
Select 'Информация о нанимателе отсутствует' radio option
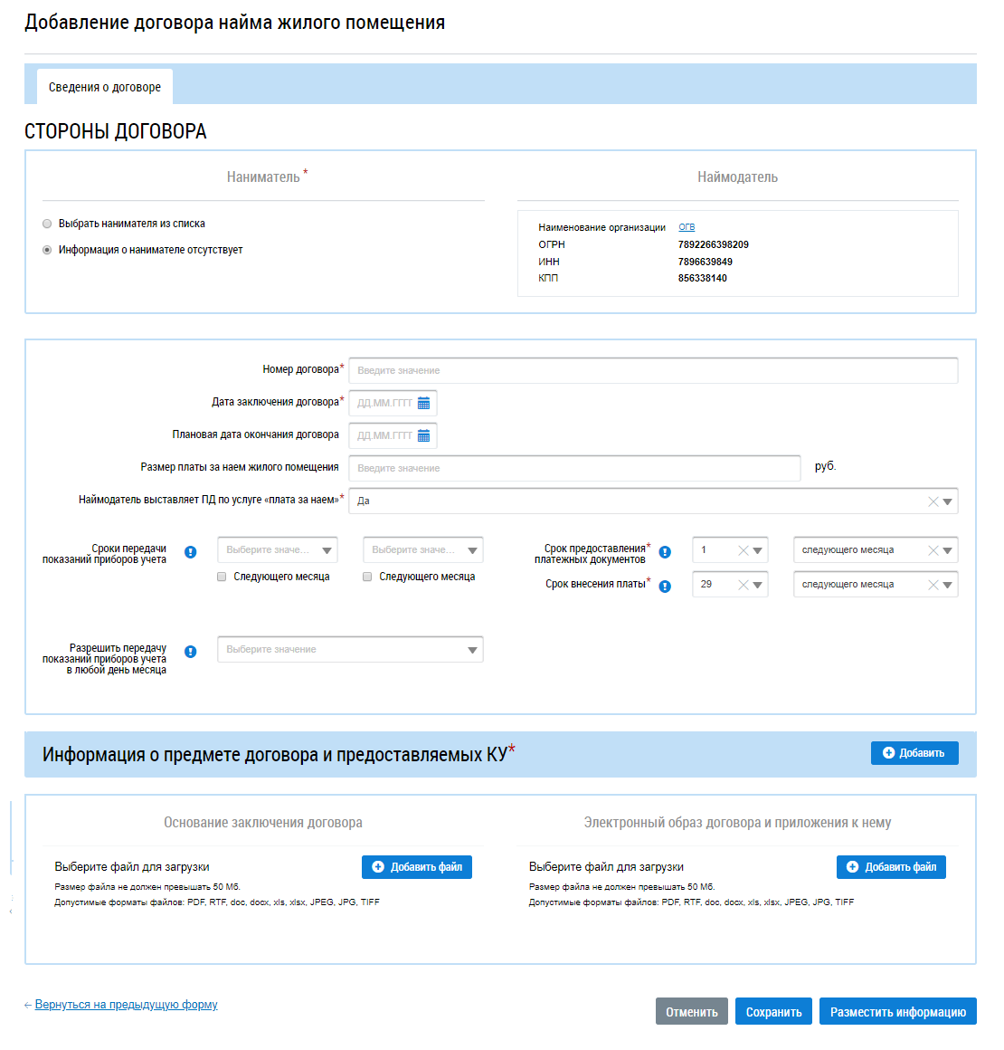(47, 250)
